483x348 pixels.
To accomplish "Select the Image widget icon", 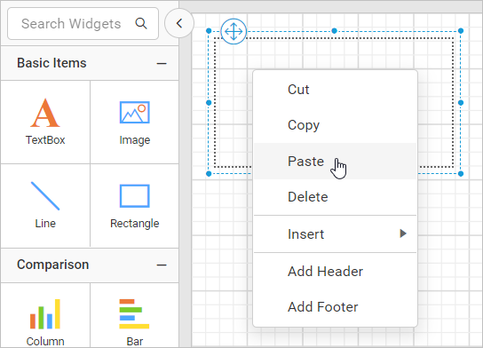I will 135,113.
